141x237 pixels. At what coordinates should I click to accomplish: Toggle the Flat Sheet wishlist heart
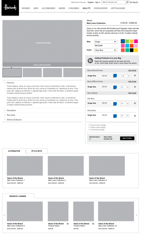[x=135, y=103]
